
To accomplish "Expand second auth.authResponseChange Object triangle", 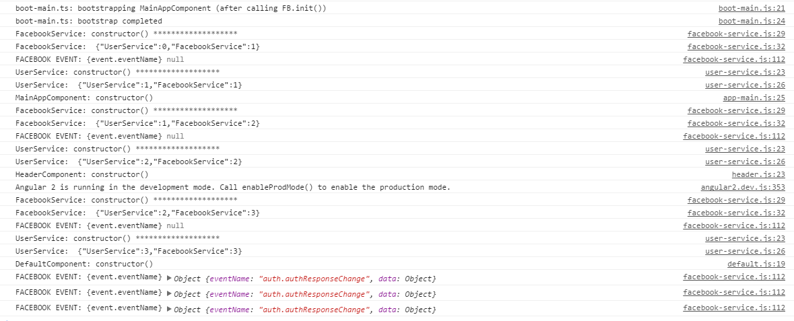I will click(169, 293).
